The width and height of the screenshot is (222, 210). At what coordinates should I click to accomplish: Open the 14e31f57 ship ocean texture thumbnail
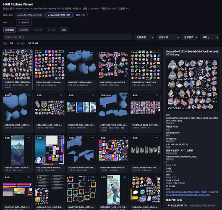[18, 154]
